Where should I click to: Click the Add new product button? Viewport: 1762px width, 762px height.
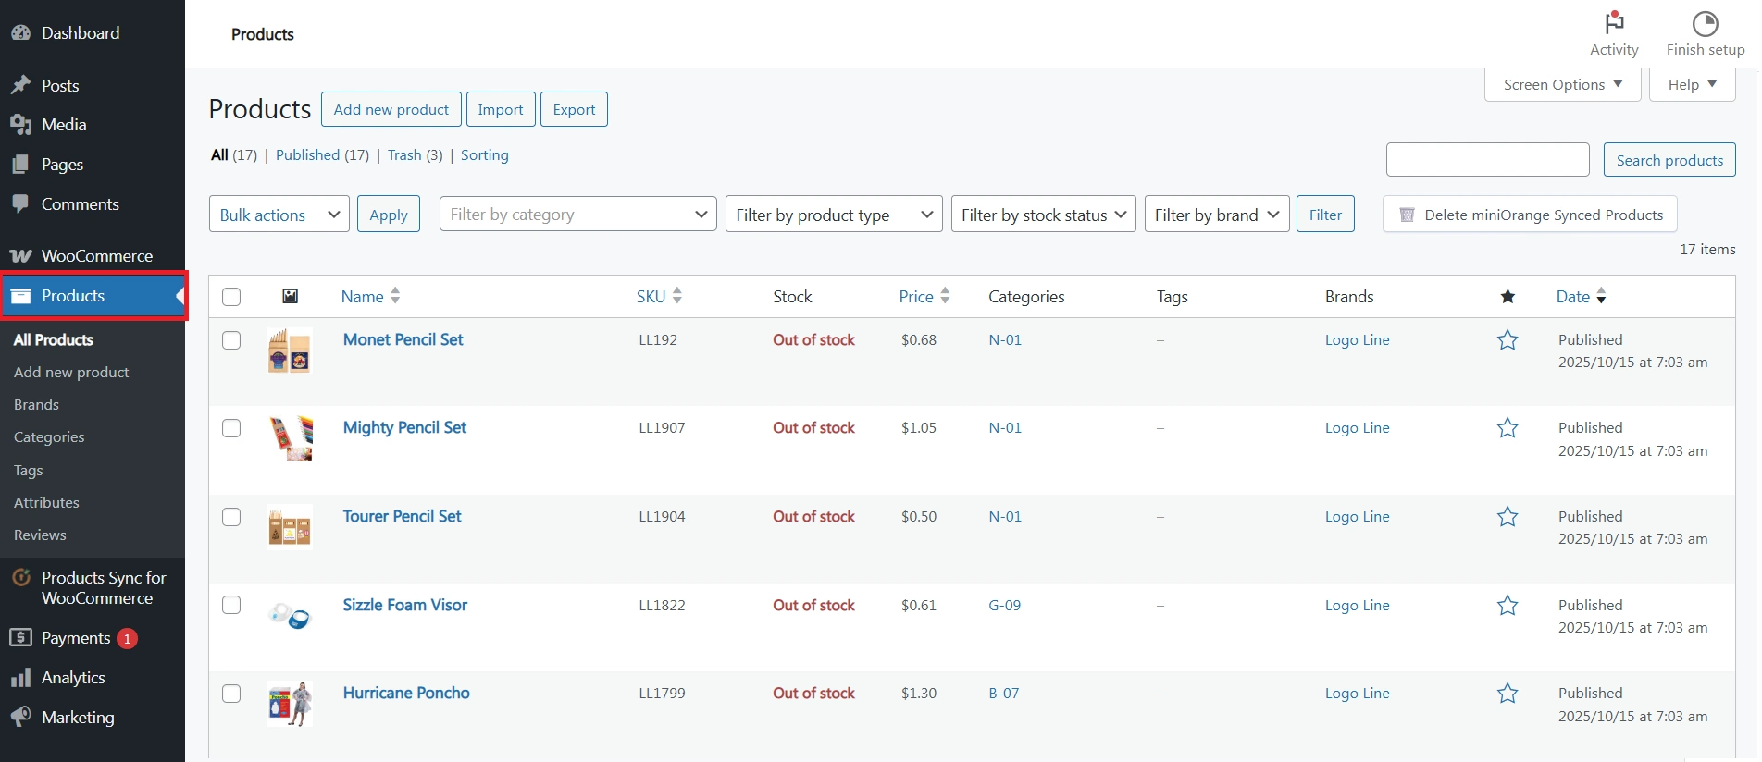click(391, 109)
